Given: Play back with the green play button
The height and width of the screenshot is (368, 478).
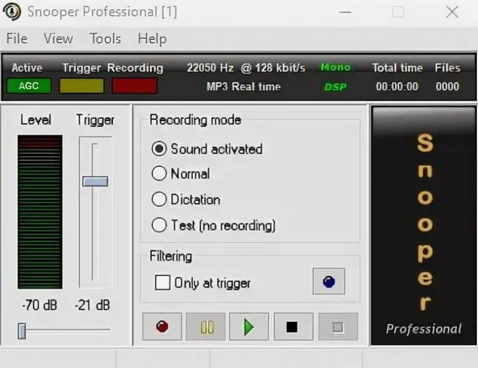Looking at the screenshot, I should tap(249, 327).
